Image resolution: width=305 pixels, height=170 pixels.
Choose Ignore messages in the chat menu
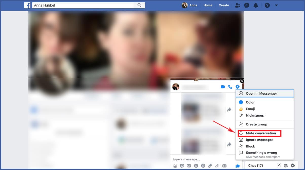point(260,140)
